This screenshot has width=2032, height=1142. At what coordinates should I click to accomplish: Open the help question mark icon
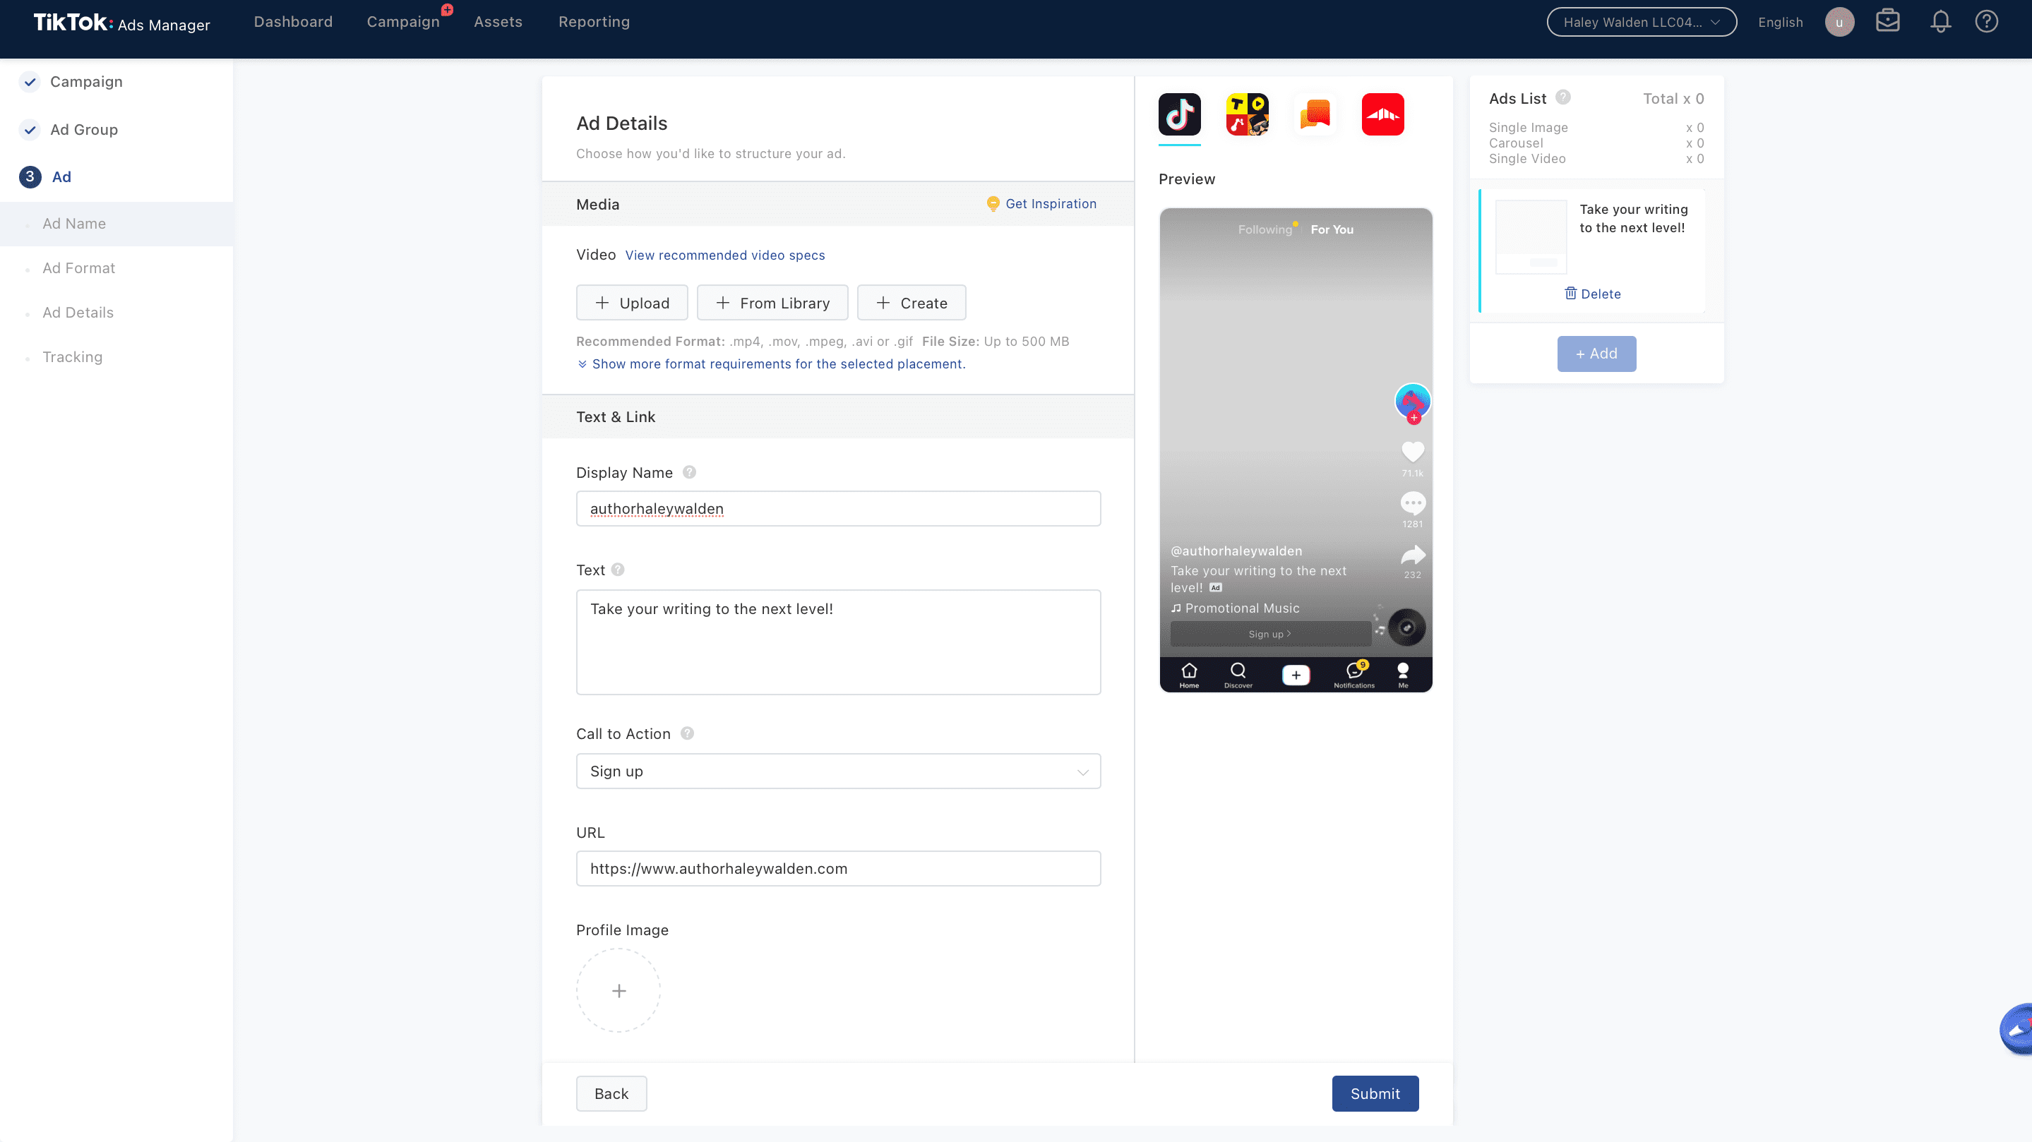tap(1985, 21)
